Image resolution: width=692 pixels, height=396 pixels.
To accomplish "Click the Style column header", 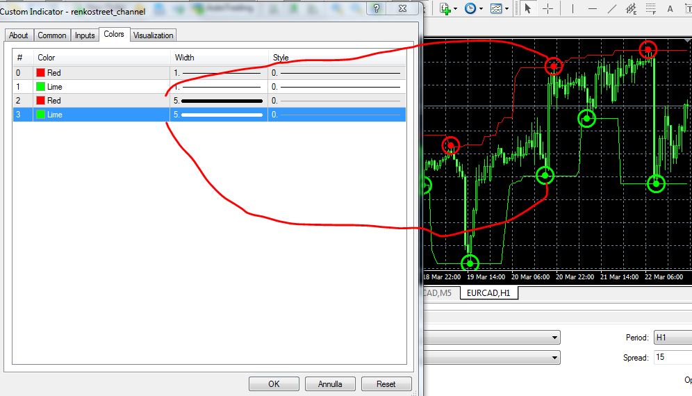I will pyautogui.click(x=337, y=58).
